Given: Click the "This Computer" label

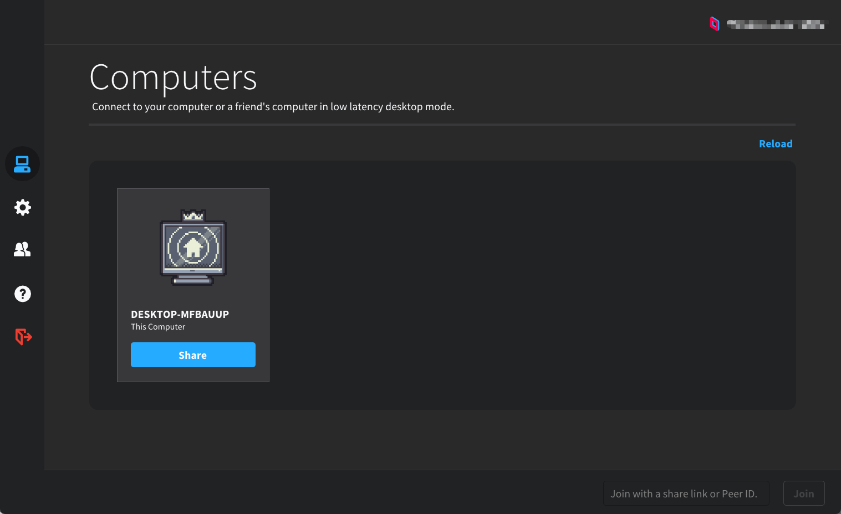Looking at the screenshot, I should click(x=158, y=327).
